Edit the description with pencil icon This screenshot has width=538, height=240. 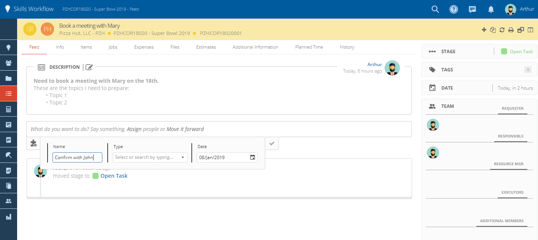[89, 67]
